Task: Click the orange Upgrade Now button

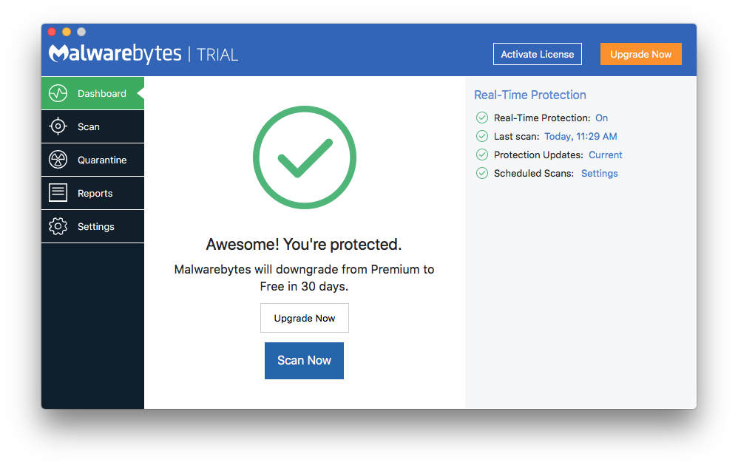Action: point(640,54)
